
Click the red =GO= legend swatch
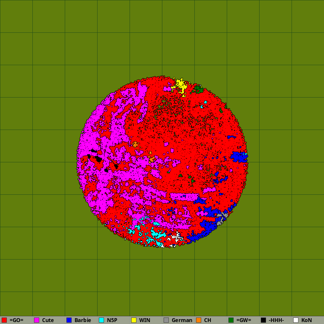coord(4,320)
